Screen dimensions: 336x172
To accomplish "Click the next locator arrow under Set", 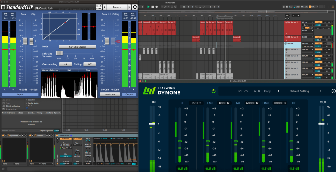I will coord(289,19).
